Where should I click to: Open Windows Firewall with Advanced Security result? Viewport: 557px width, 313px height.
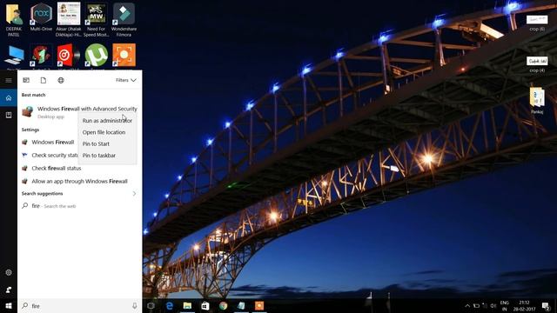[x=79, y=112]
